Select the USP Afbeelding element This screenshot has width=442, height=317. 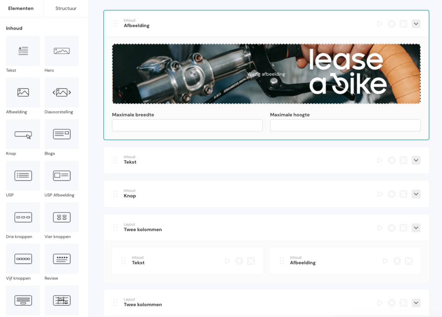click(x=61, y=175)
